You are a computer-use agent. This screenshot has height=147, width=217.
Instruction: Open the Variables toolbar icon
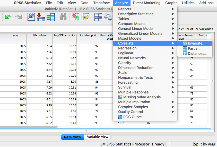coord(51,17)
